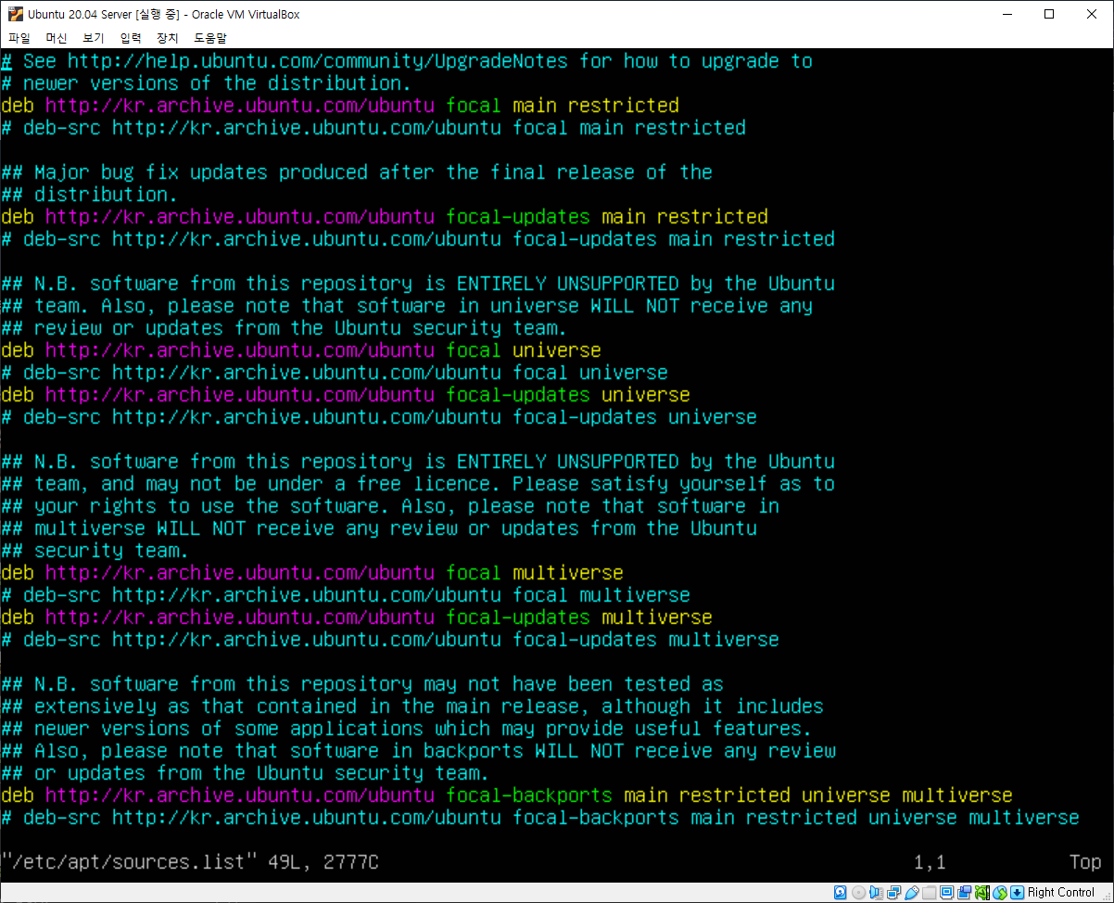The image size is (1114, 903).
Task: Click the active deb focal-updates universe line
Action: pyautogui.click(x=346, y=395)
